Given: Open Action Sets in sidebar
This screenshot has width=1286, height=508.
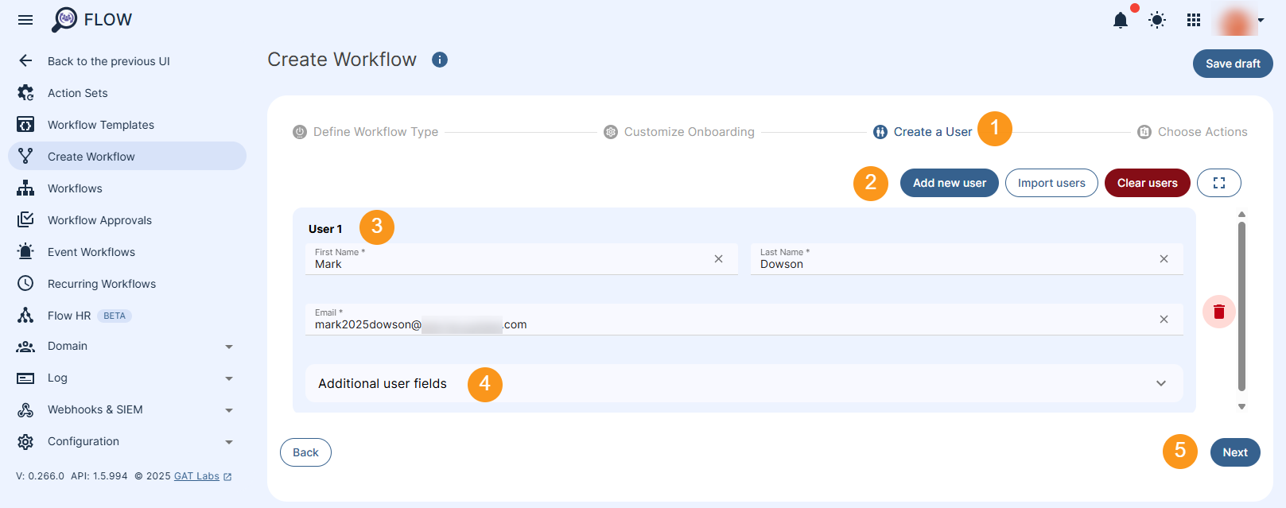Looking at the screenshot, I should coord(78,93).
